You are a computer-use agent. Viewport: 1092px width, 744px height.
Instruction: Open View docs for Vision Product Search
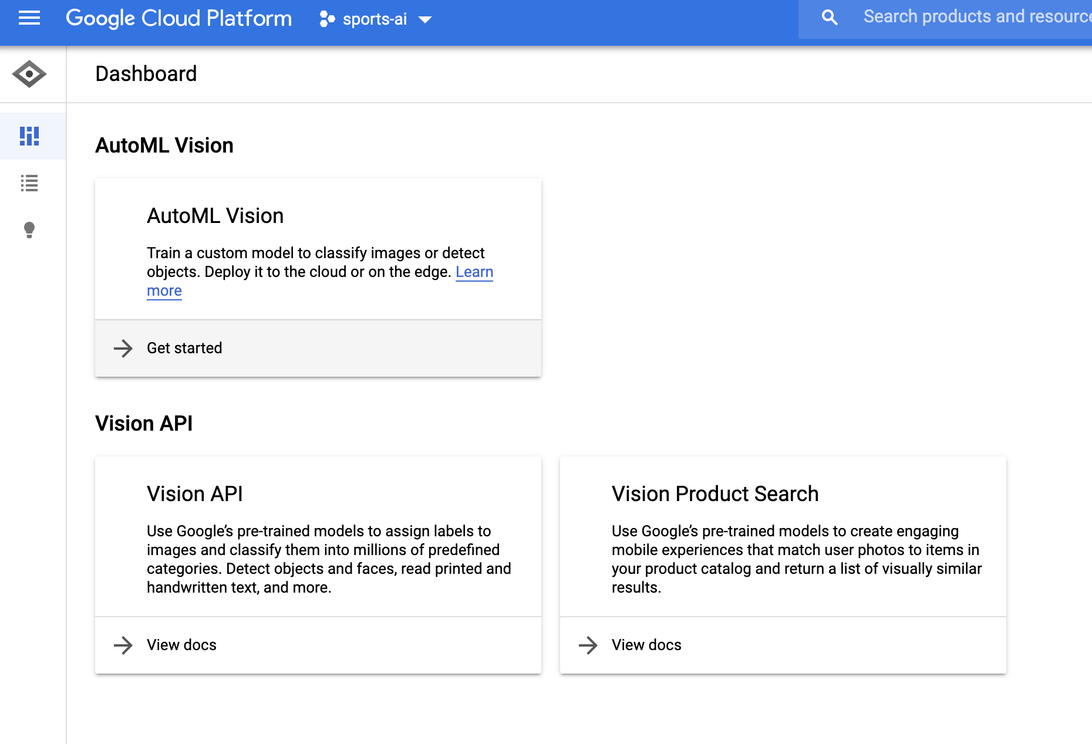coord(646,645)
